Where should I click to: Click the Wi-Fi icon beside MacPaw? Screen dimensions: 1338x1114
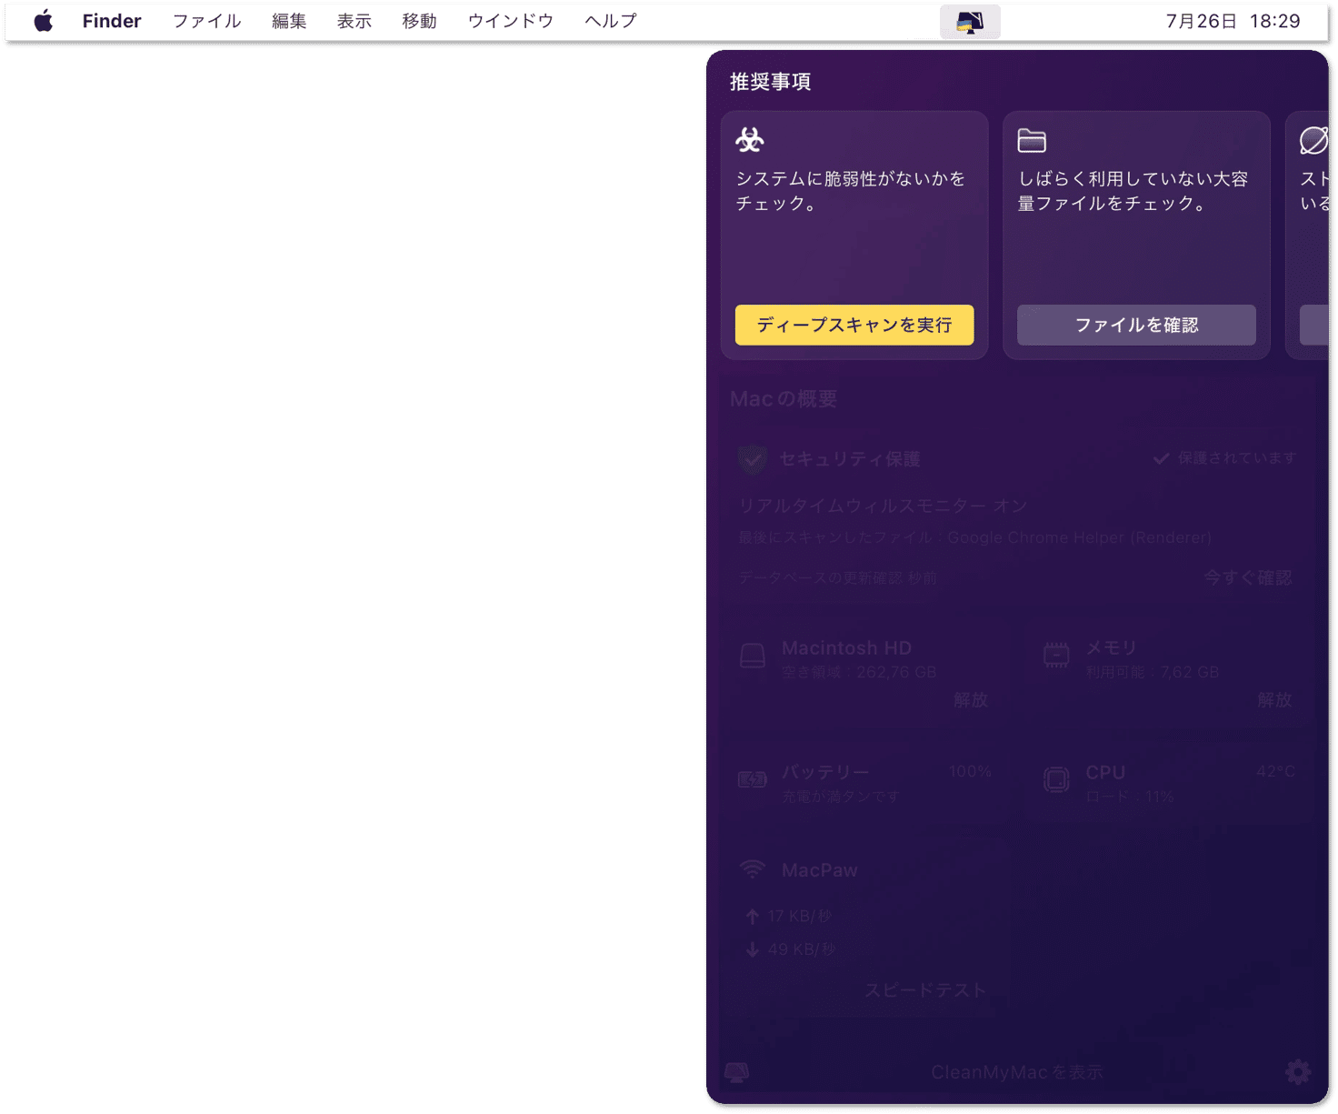(x=753, y=869)
